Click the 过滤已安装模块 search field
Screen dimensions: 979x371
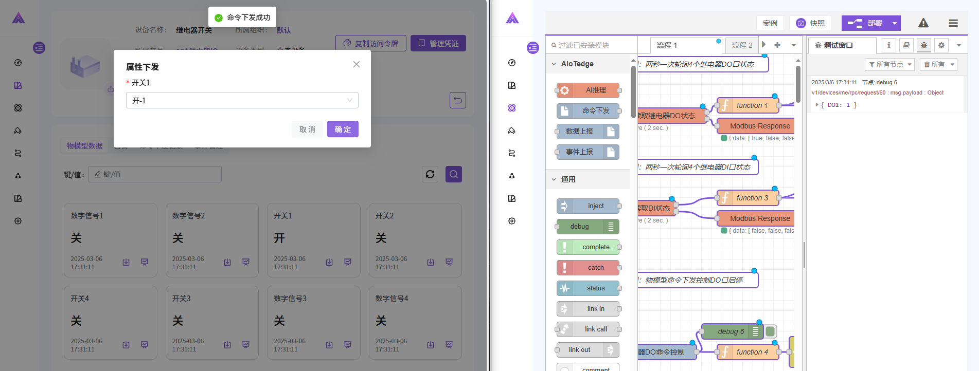click(592, 45)
